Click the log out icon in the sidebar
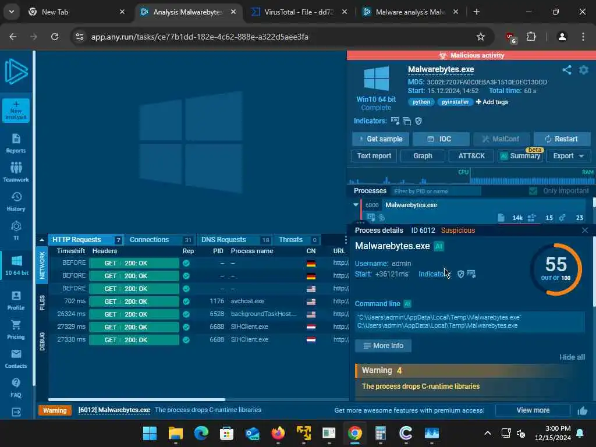This screenshot has height=447, width=596. tap(16, 412)
